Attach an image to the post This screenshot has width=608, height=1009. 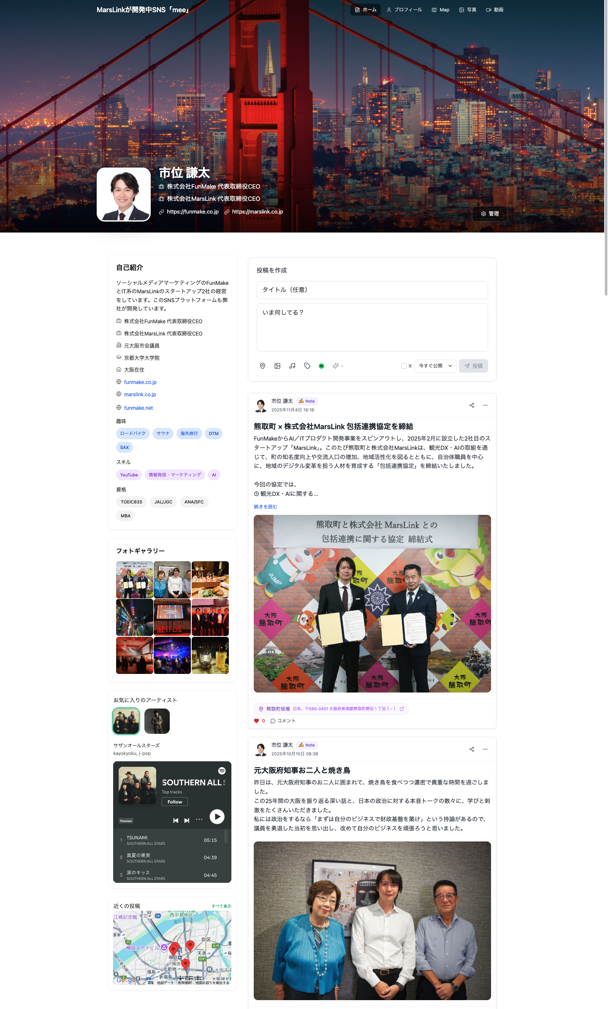(x=277, y=366)
